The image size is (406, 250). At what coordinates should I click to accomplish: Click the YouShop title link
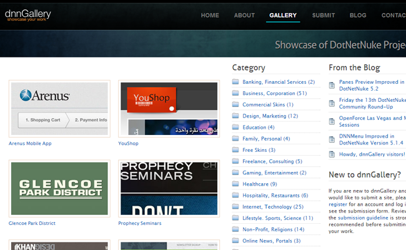[x=128, y=143]
